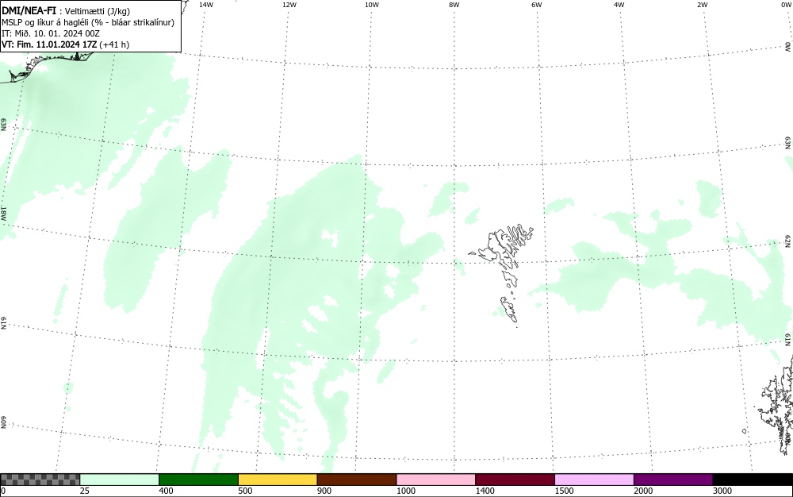The height and width of the screenshot is (497, 793).
Task: Click the light violet 1500–2000 legend swatch
Action: click(594, 480)
